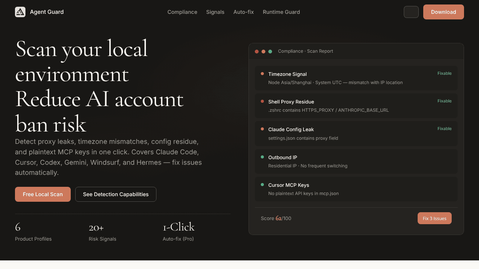Click the 'Auto-fix (Pro)' stat label
This screenshot has width=479, height=269.
178,239
